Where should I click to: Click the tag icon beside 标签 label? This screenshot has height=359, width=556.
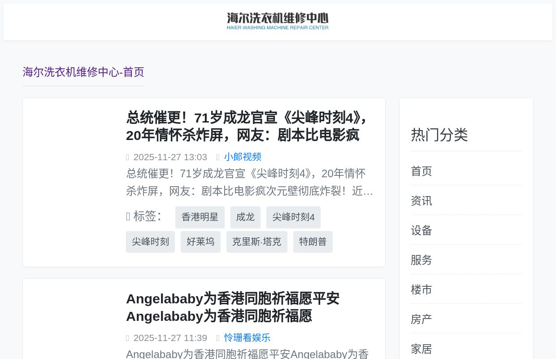click(x=129, y=216)
